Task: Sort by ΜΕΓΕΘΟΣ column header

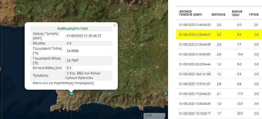Action: coord(218,15)
